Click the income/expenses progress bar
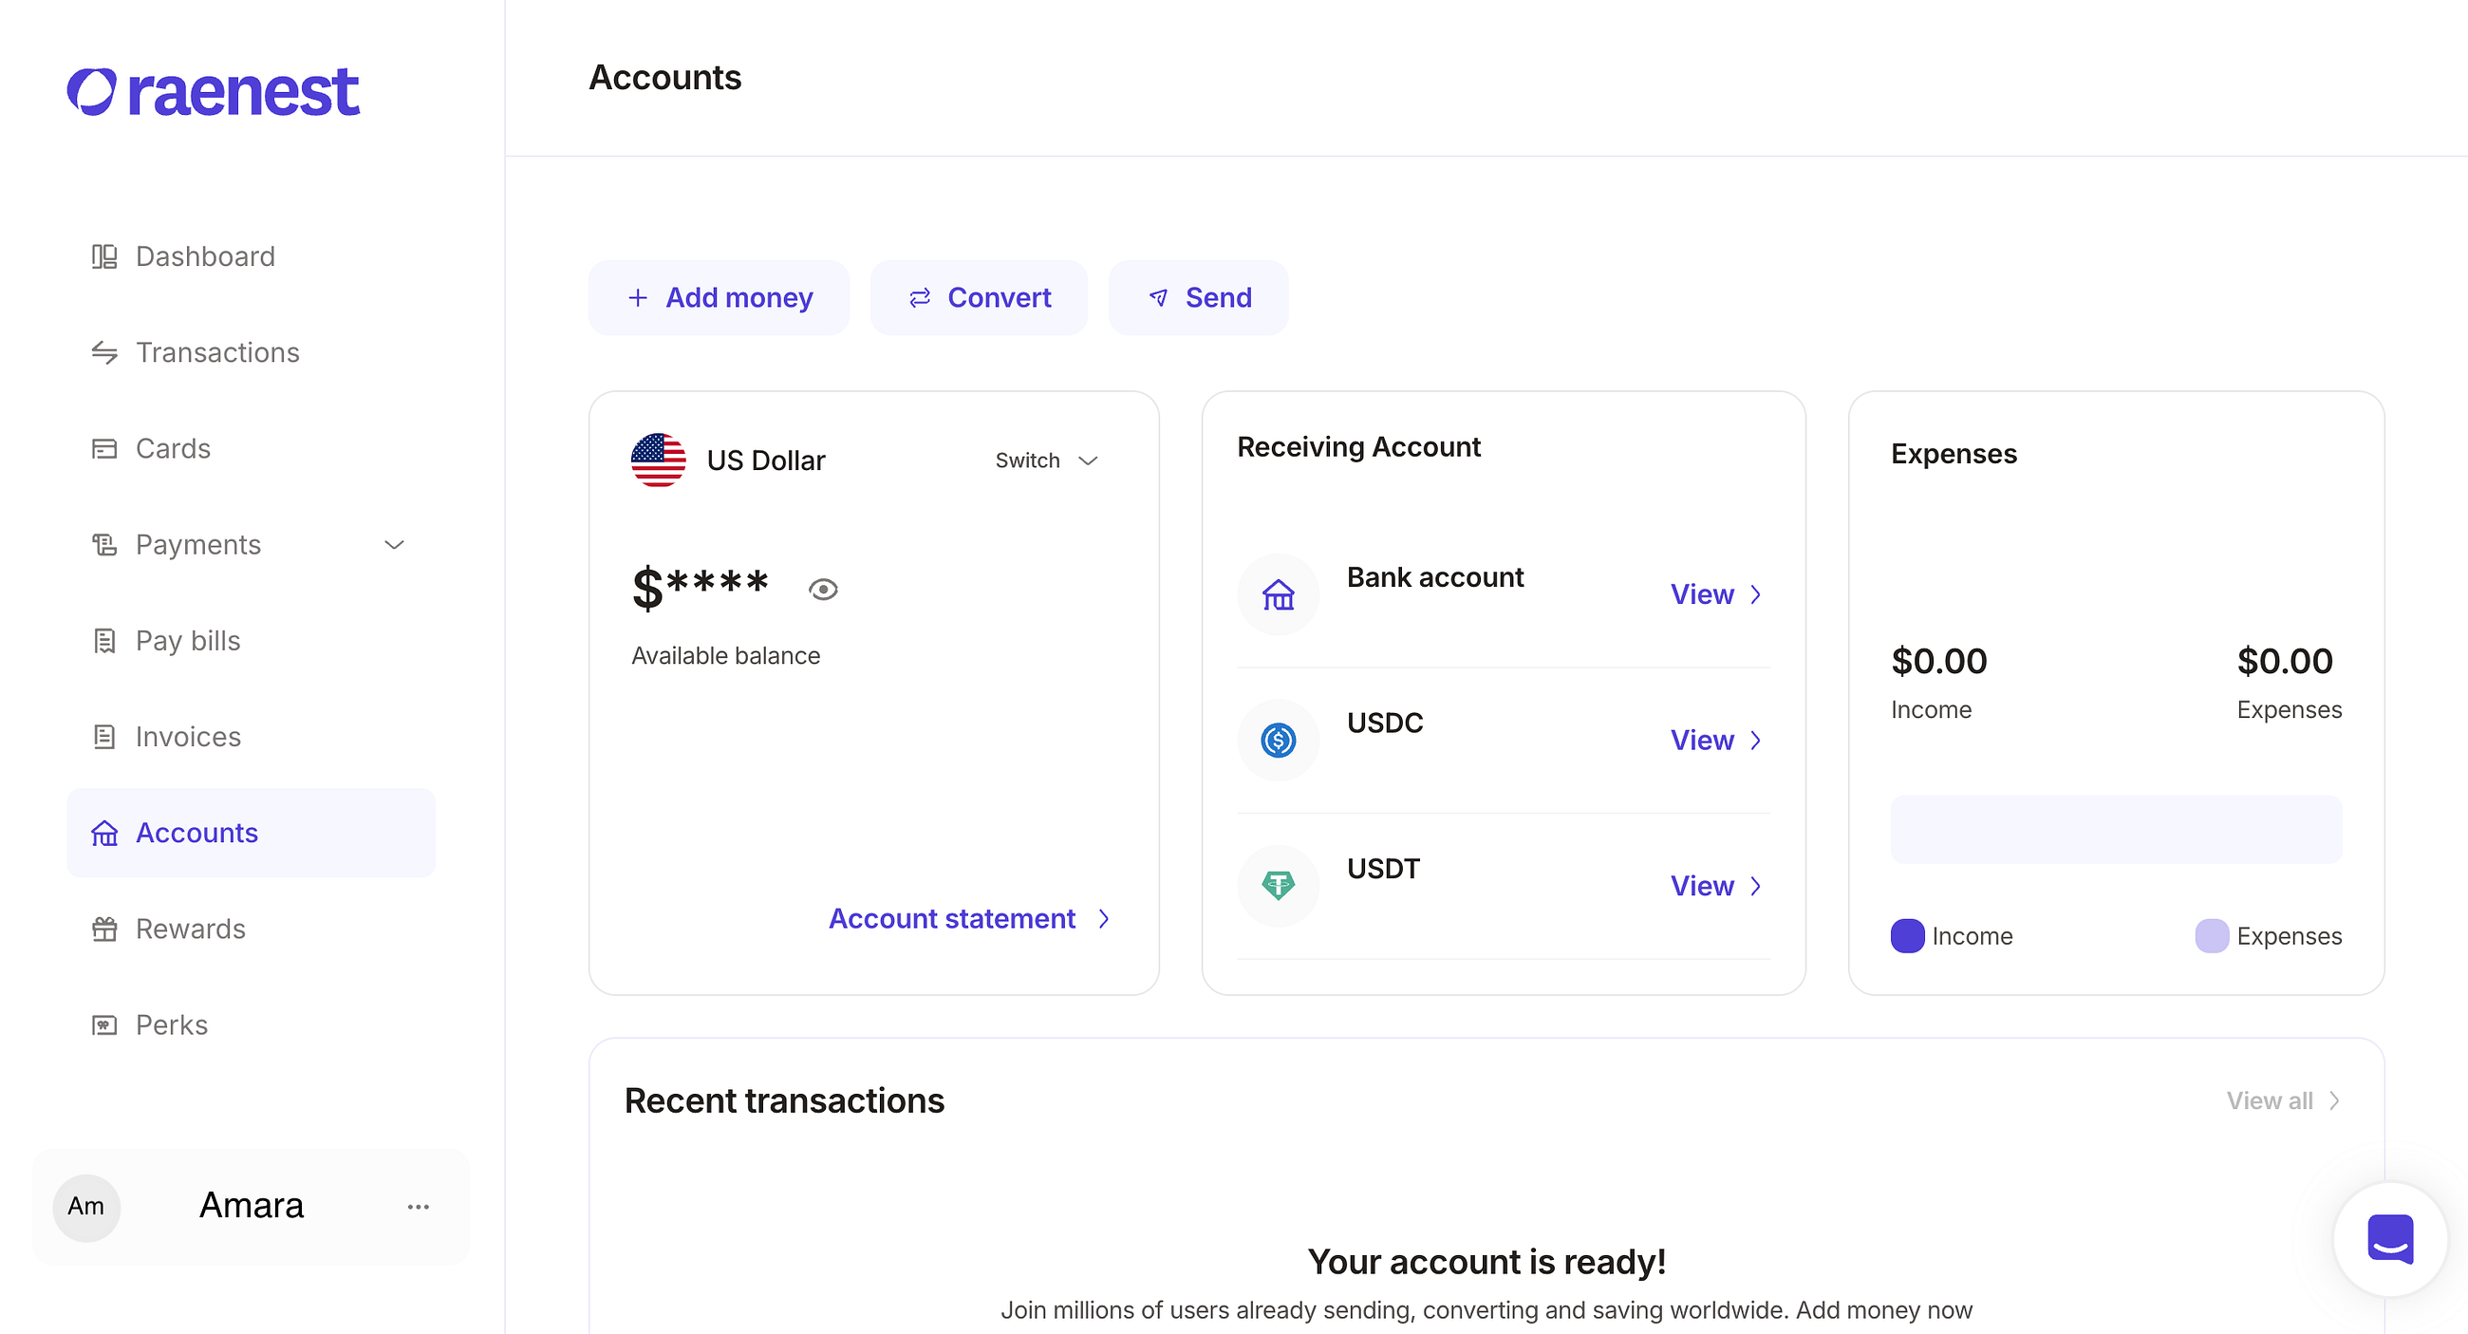This screenshot has height=1334, width=2468. [2117, 829]
